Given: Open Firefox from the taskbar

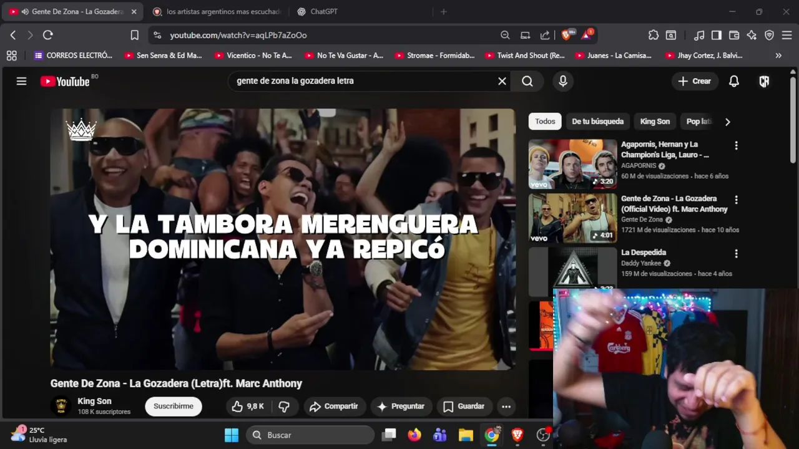Looking at the screenshot, I should click(x=414, y=435).
